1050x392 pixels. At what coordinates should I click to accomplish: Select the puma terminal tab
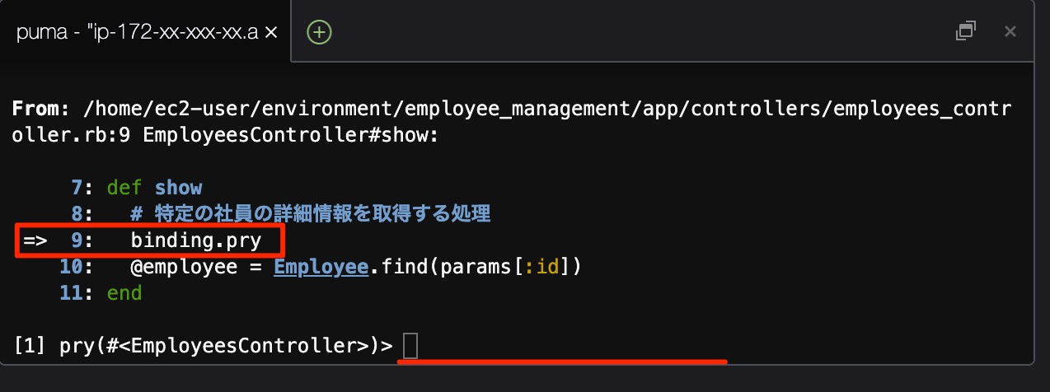coord(136,32)
